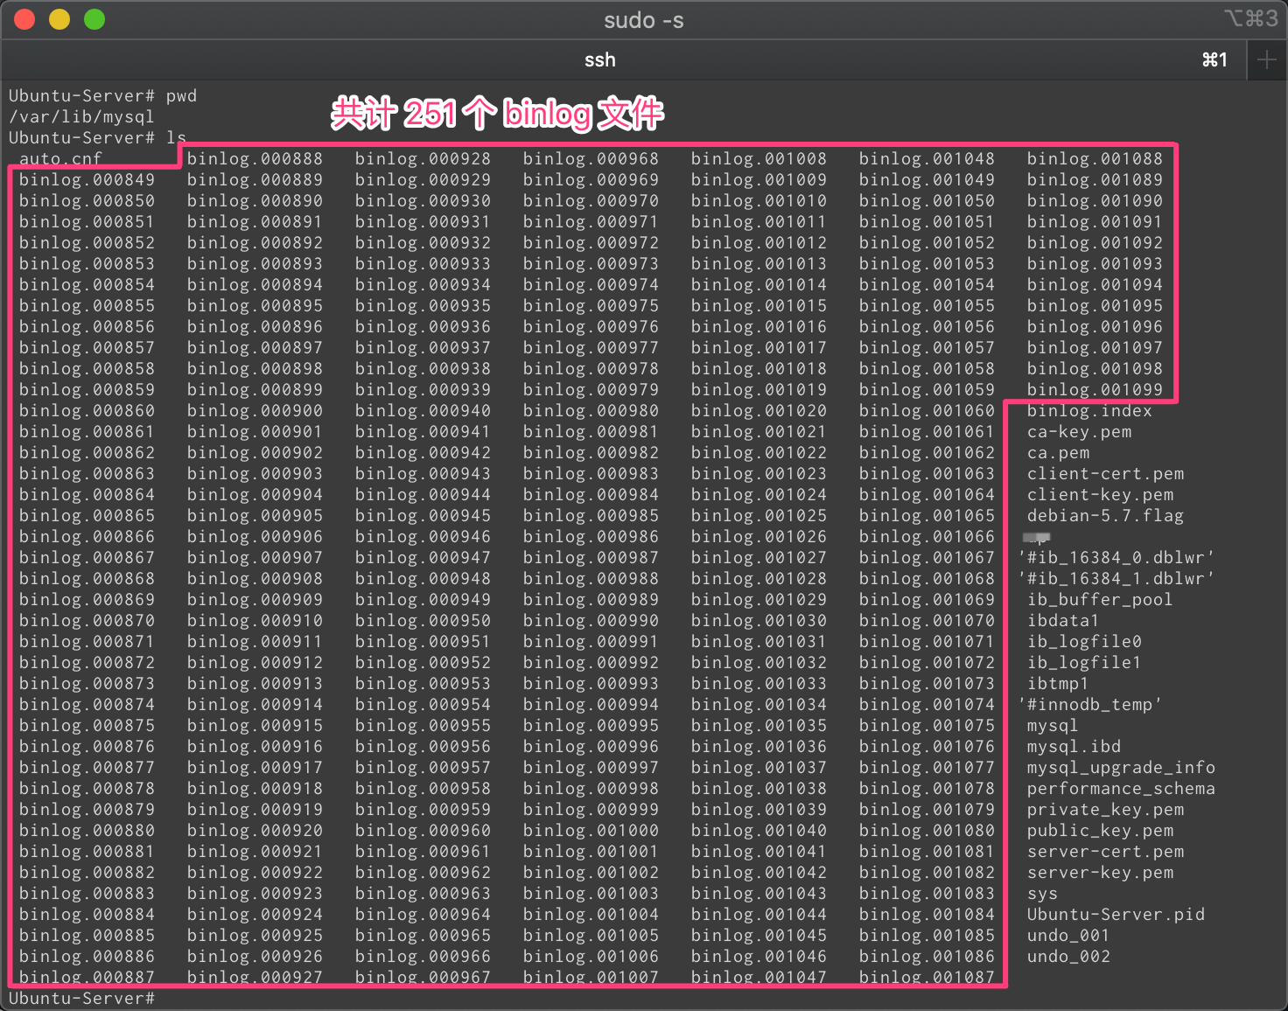This screenshot has height=1011, width=1288.
Task: Click file name 'binlog.000940'
Action: [423, 411]
